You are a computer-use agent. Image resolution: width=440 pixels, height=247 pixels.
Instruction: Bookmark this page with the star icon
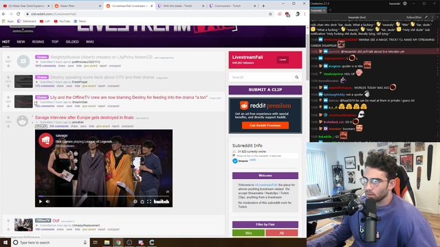(270, 14)
